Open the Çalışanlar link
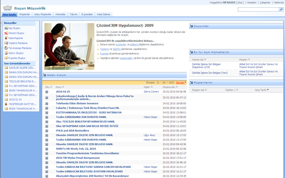The width and height of the screenshot is (285, 178). [x=265, y=3]
